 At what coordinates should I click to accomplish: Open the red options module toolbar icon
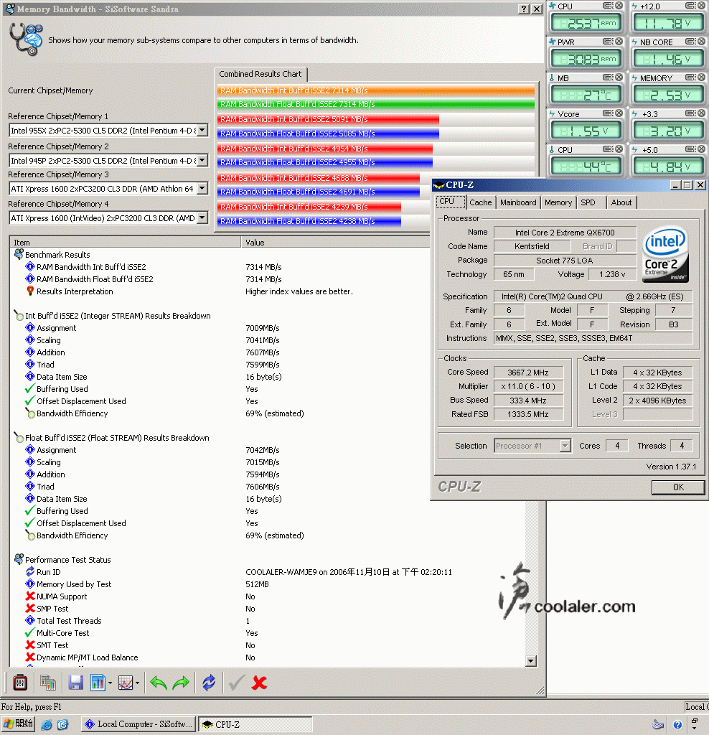click(x=21, y=683)
